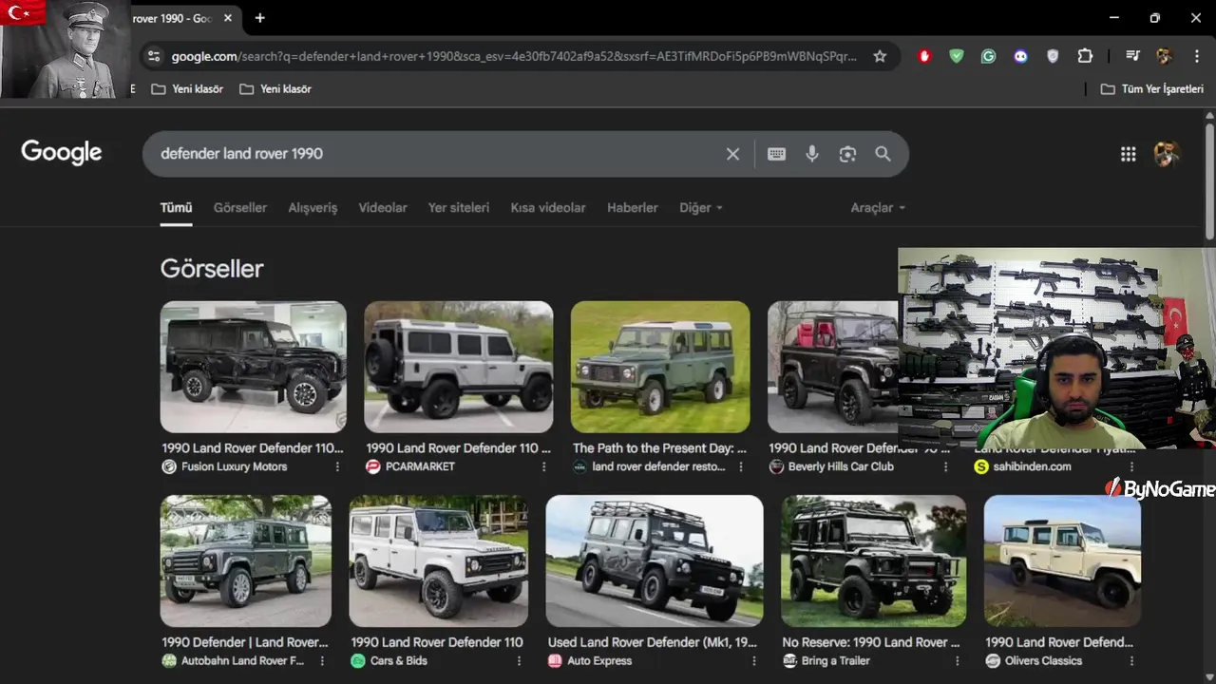Select the Tümü tab

[176, 207]
